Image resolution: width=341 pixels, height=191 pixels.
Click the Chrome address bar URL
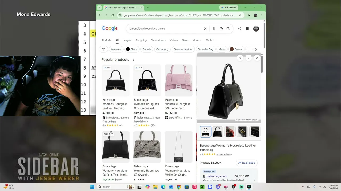pyautogui.click(x=179, y=15)
